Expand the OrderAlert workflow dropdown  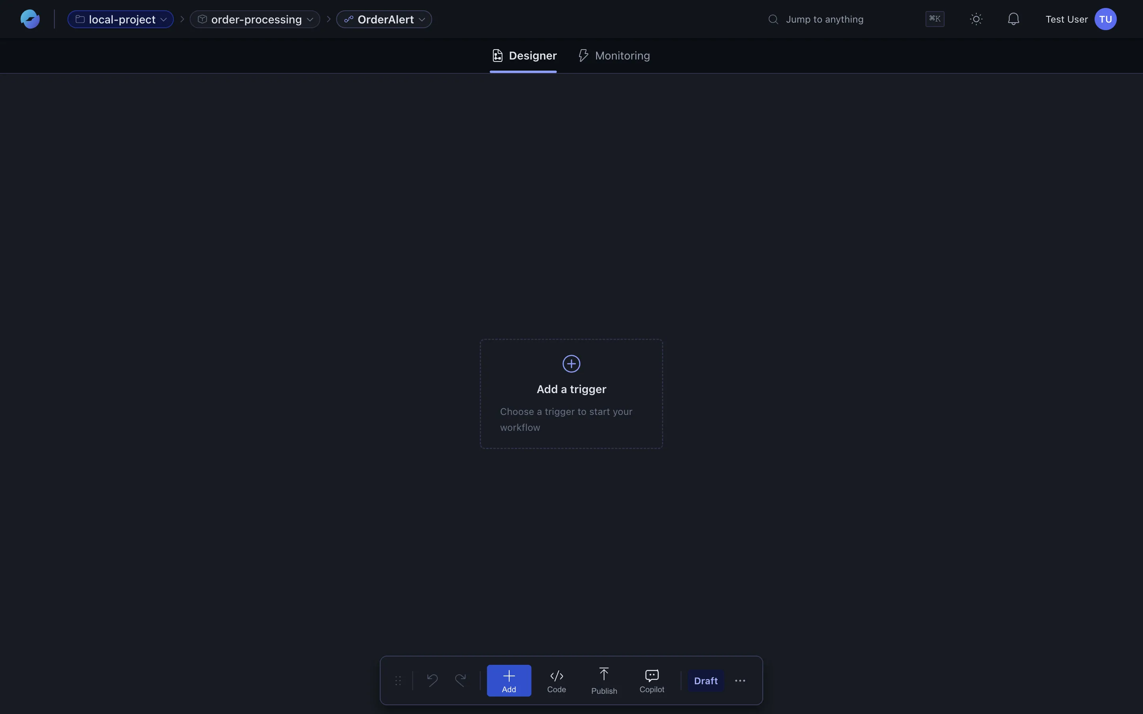[x=384, y=19]
